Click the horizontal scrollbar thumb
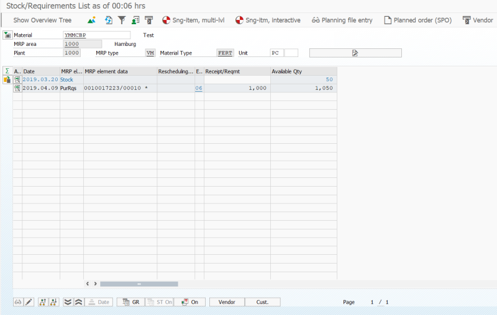This screenshot has height=315, width=497. click(139, 284)
